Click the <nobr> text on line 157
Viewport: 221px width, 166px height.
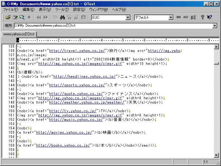tap(23, 141)
